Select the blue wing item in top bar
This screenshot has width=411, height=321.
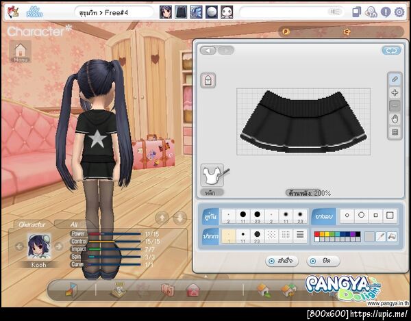click(x=197, y=12)
